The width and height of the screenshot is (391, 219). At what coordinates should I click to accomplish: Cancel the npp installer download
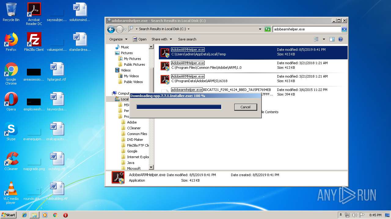coord(245,107)
